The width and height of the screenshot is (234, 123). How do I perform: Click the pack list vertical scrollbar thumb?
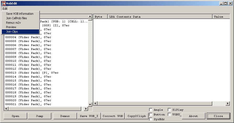[x=90, y=19]
